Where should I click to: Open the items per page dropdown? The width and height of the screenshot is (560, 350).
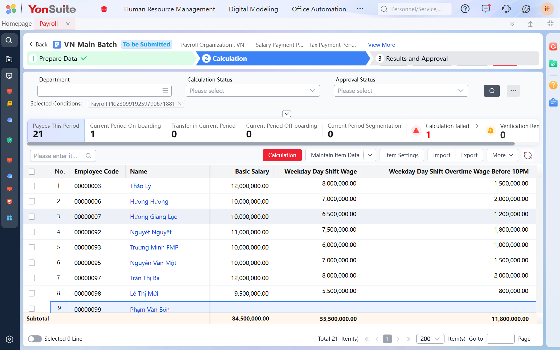[x=430, y=339]
